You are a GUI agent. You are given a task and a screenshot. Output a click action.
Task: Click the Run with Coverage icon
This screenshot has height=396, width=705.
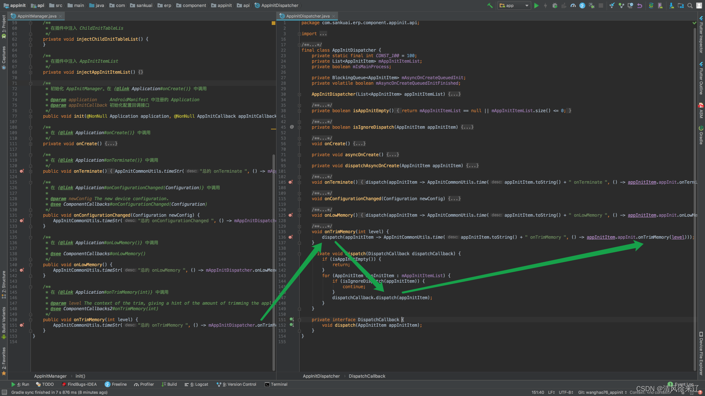click(x=564, y=5)
